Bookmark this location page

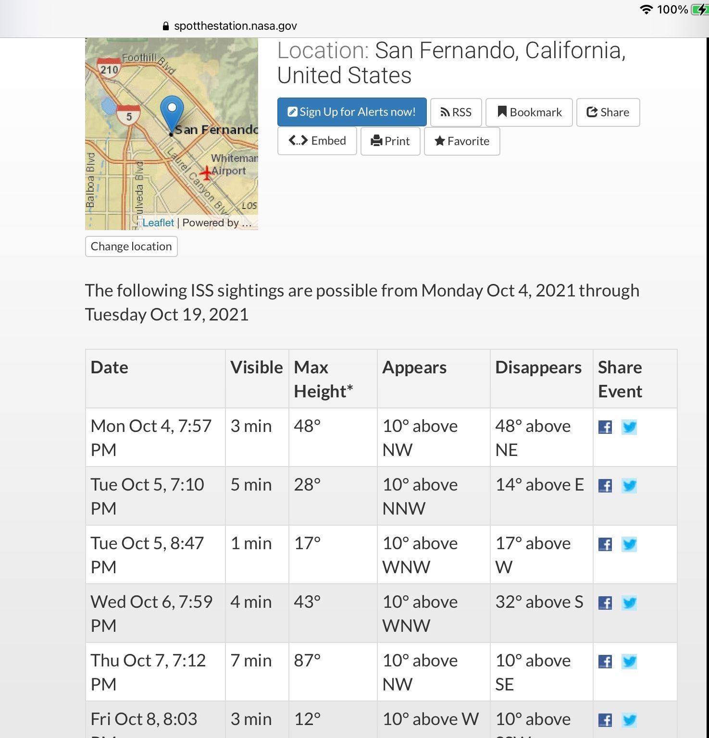[529, 112]
